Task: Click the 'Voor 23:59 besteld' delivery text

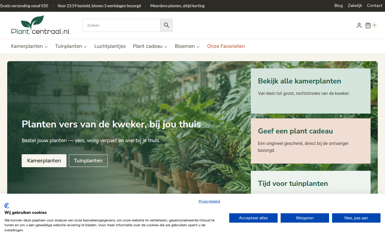Action: (99, 6)
